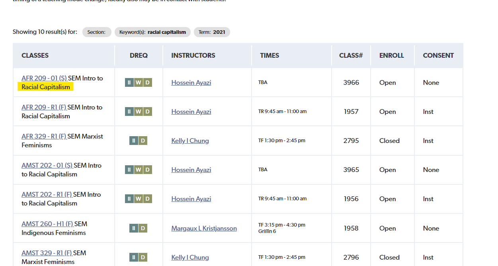Click the Section filter chip
Image resolution: width=498 pixels, height=266 pixels.
pos(97,32)
